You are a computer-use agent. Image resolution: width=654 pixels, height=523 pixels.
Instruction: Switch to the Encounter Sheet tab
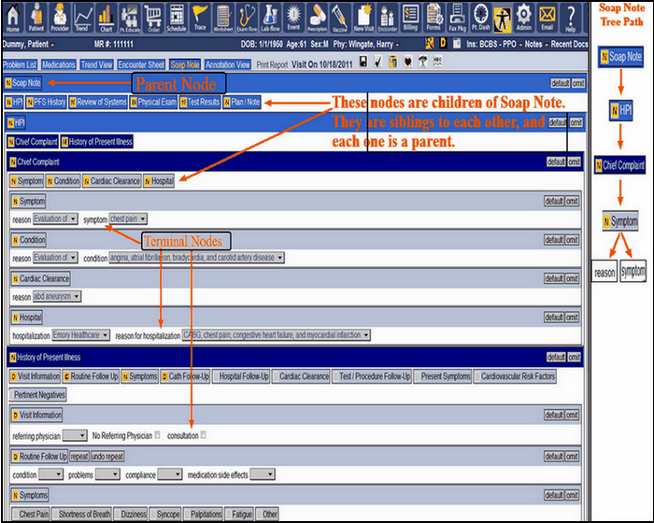pos(141,64)
